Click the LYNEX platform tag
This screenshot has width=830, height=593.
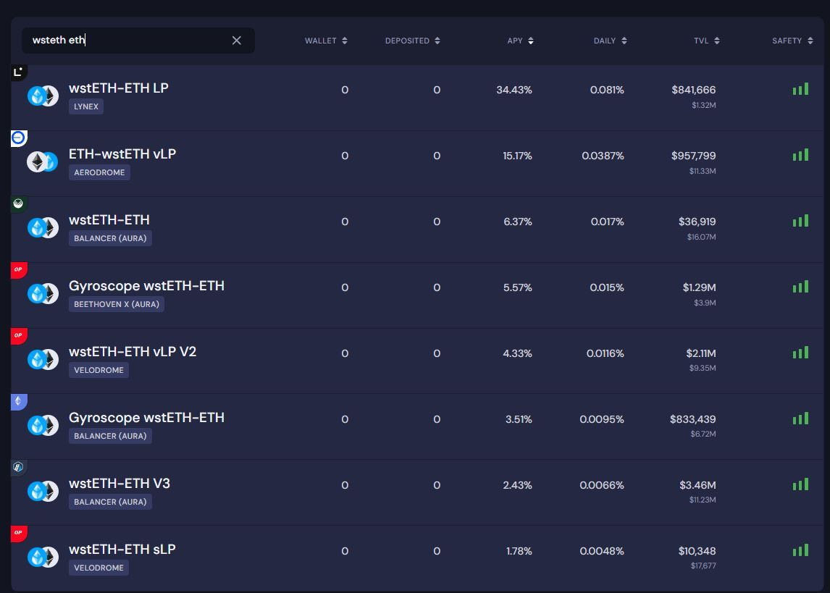[85, 106]
